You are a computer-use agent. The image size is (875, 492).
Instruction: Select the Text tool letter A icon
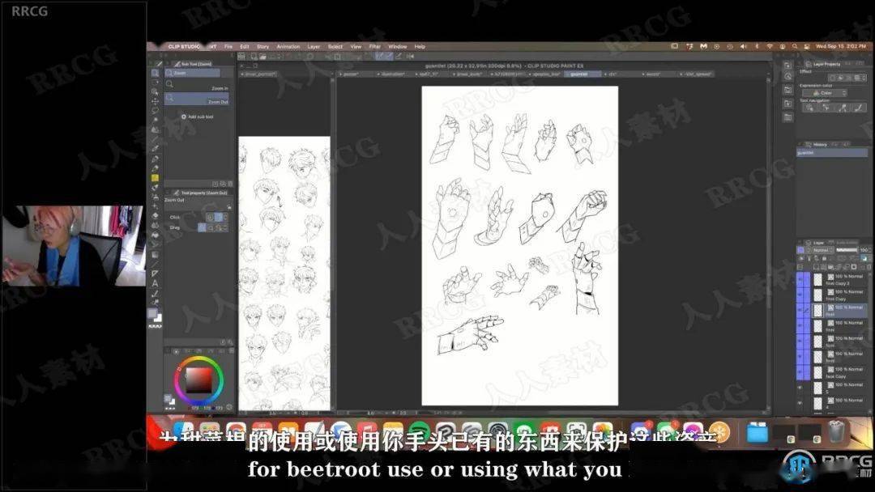pos(155,283)
